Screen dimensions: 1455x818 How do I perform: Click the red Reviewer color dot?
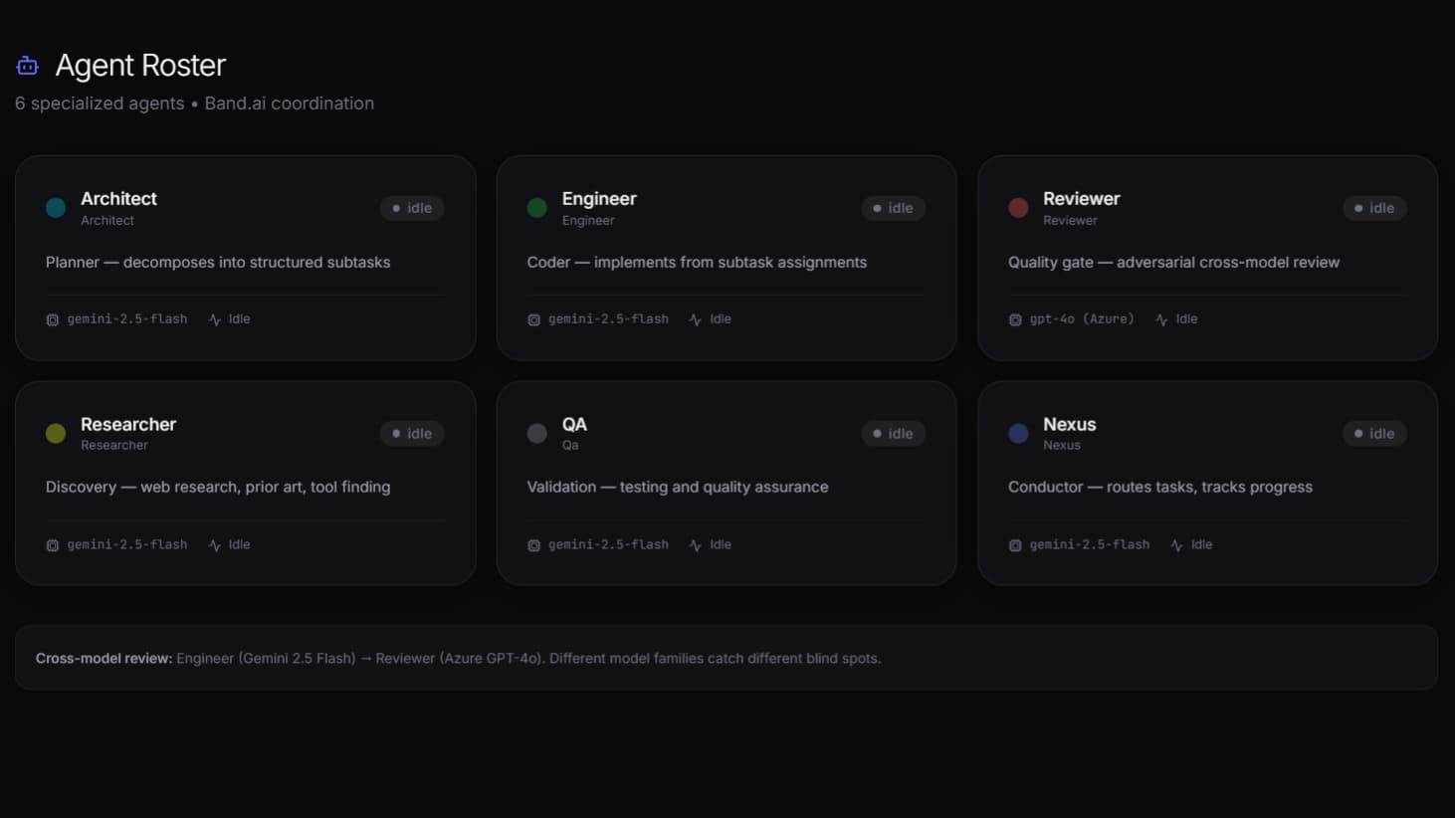click(x=1018, y=208)
